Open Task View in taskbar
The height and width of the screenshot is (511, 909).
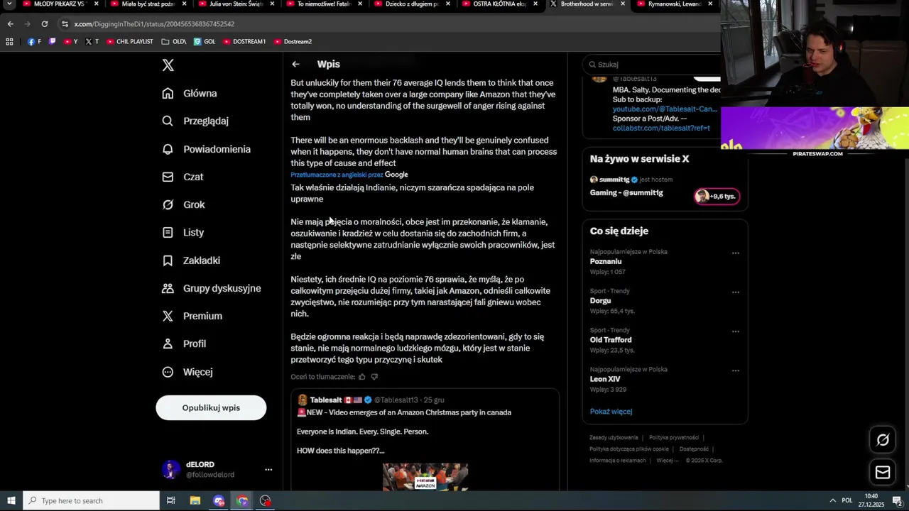[170, 501]
